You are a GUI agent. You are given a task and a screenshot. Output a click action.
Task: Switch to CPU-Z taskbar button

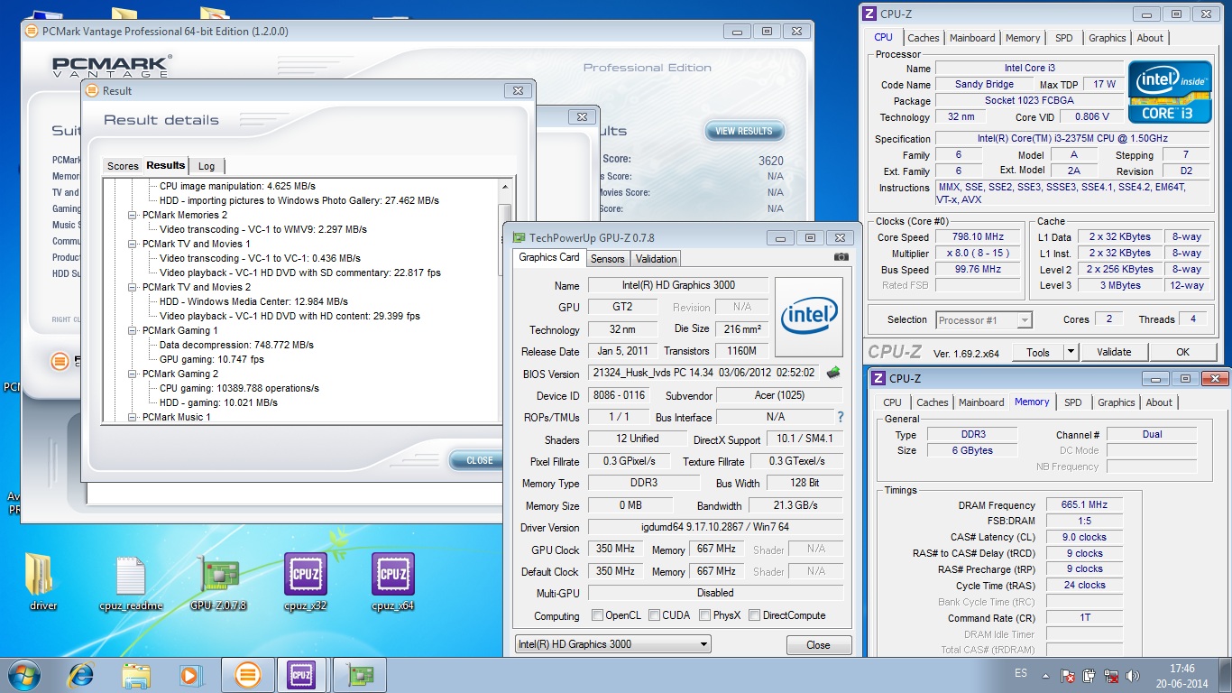click(302, 675)
